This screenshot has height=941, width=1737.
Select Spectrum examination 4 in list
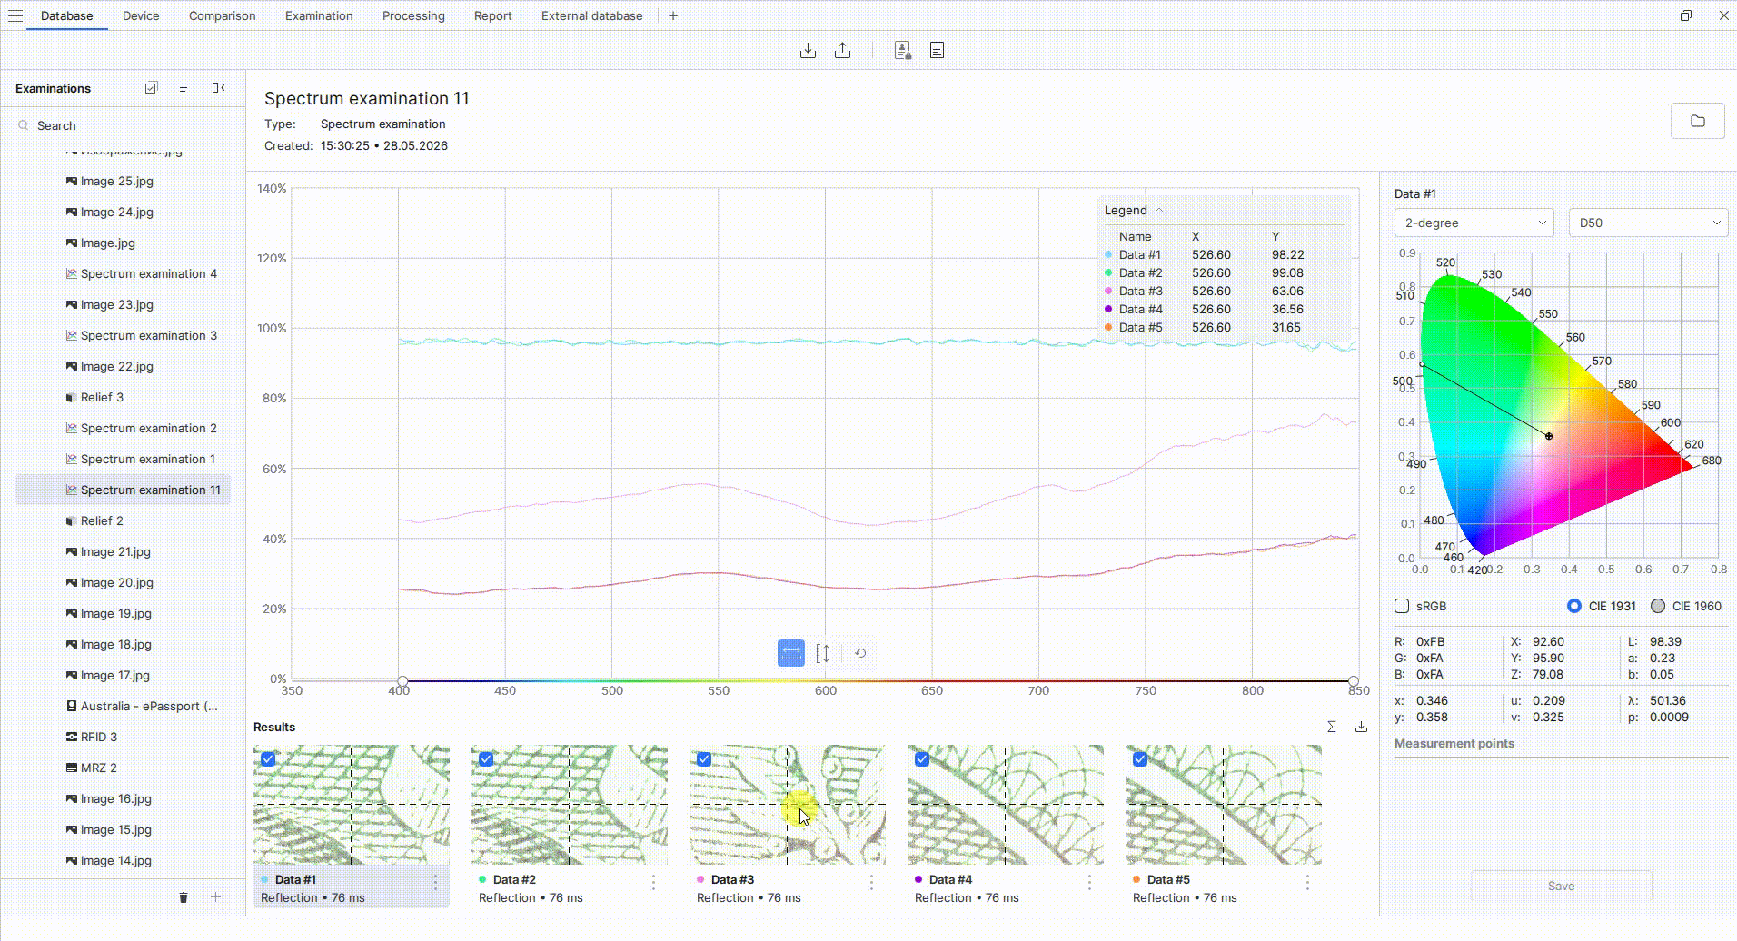pyautogui.click(x=149, y=273)
